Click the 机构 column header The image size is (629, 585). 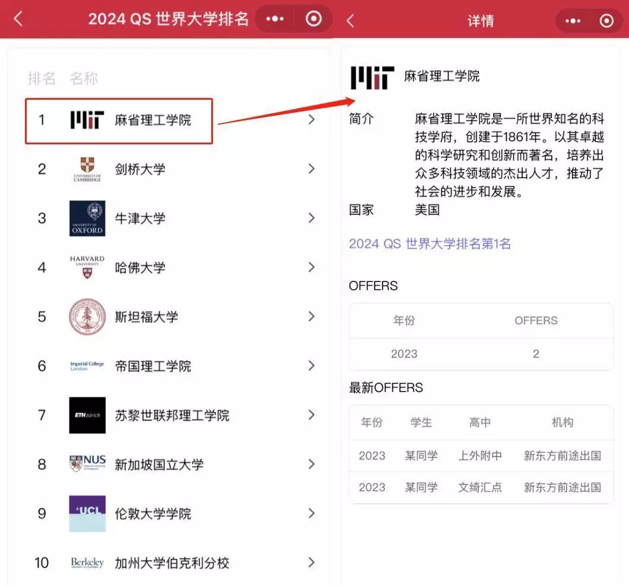pyautogui.click(x=563, y=422)
